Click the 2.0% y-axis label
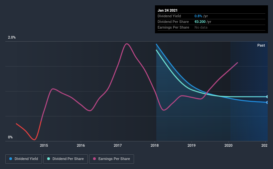The width and height of the screenshot is (273, 169). point(12,38)
